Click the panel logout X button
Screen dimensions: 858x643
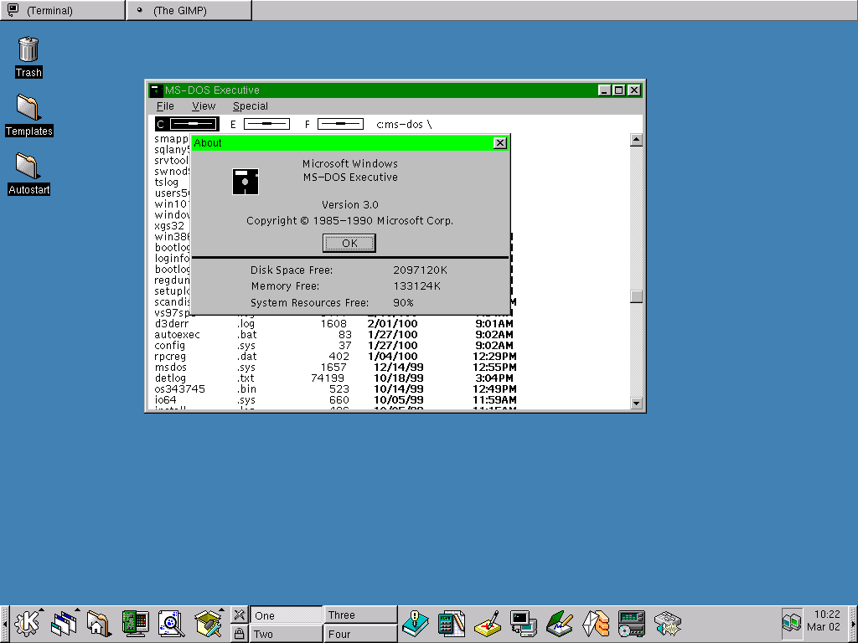point(239,615)
